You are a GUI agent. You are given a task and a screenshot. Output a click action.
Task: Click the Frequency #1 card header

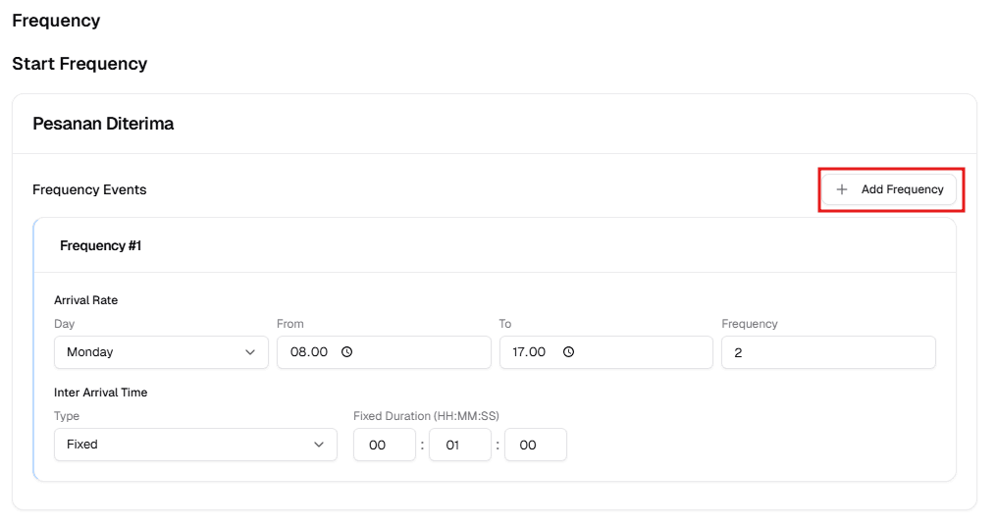(101, 245)
